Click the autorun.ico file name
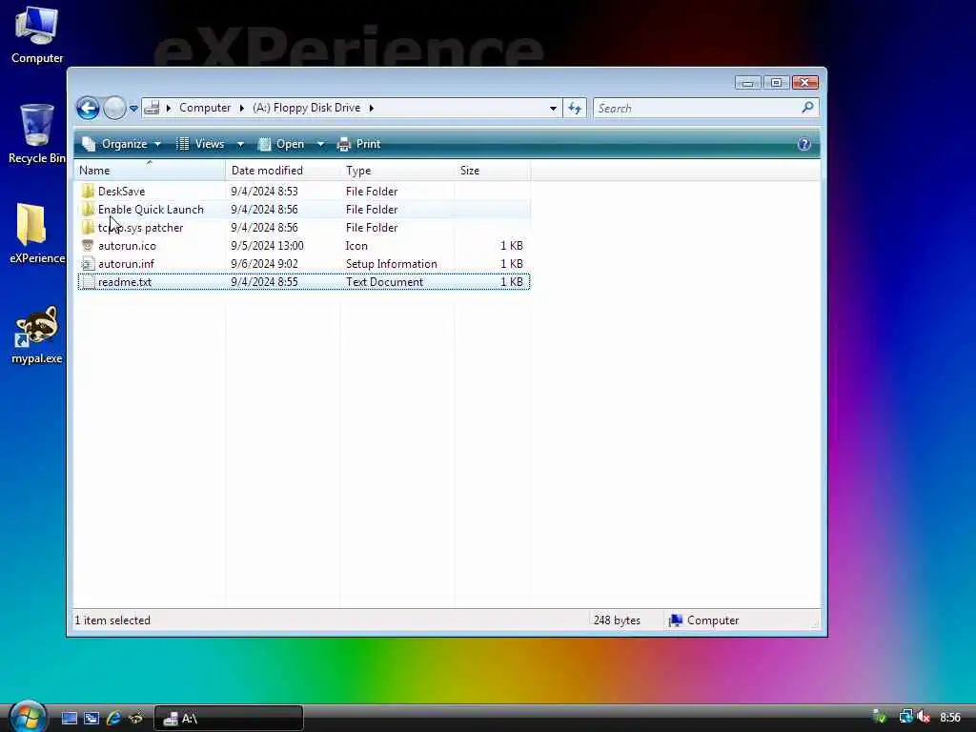This screenshot has height=732, width=976. (127, 246)
